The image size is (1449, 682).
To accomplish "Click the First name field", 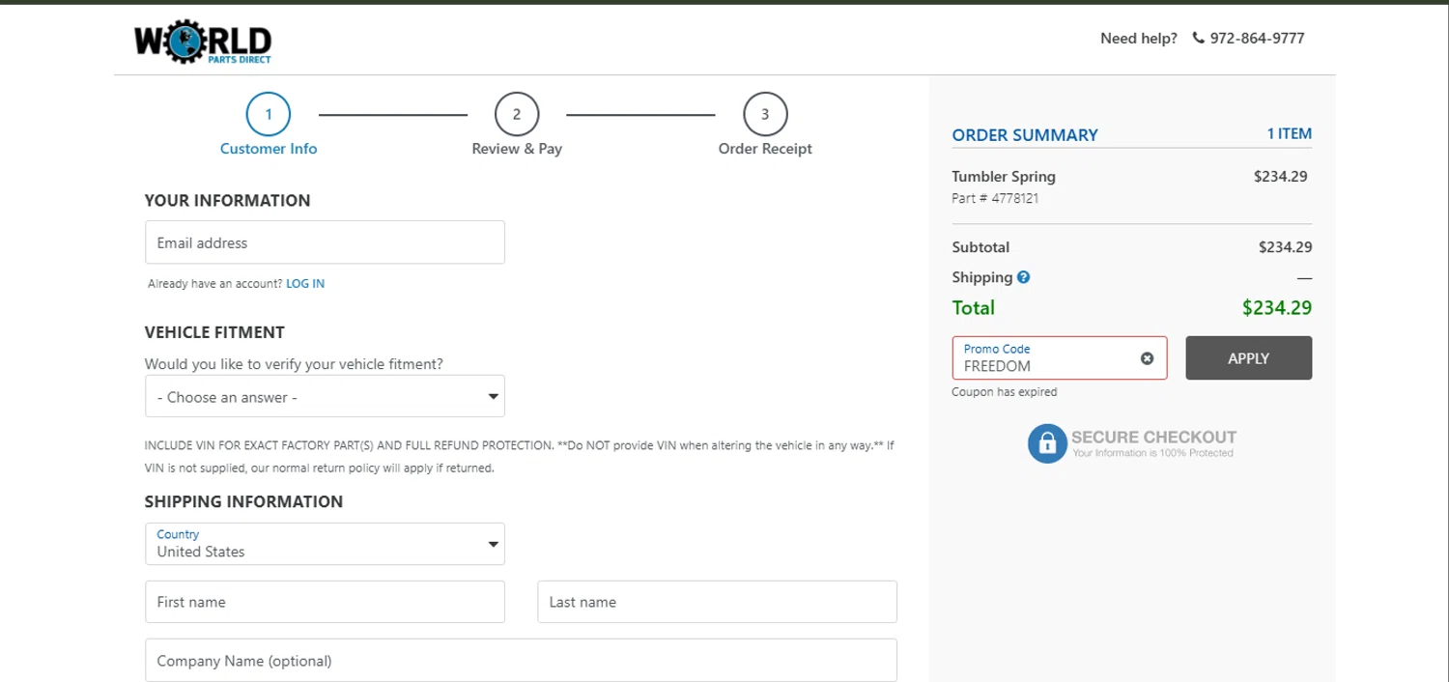I will (325, 602).
